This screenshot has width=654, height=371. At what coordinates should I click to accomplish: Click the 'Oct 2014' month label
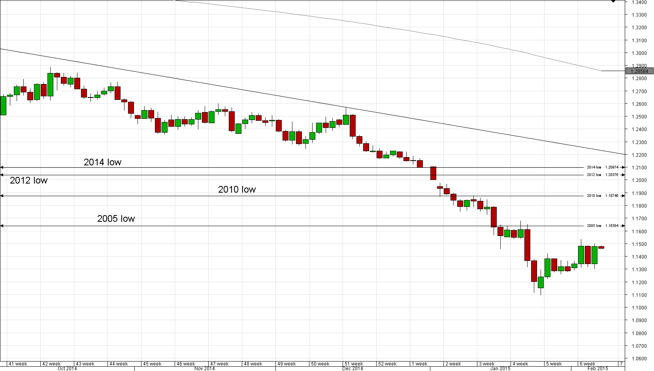click(x=67, y=369)
